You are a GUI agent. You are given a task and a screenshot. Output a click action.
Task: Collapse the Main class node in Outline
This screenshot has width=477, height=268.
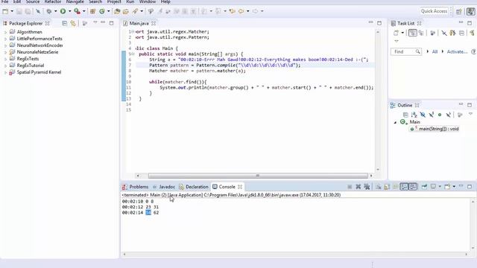pos(395,122)
